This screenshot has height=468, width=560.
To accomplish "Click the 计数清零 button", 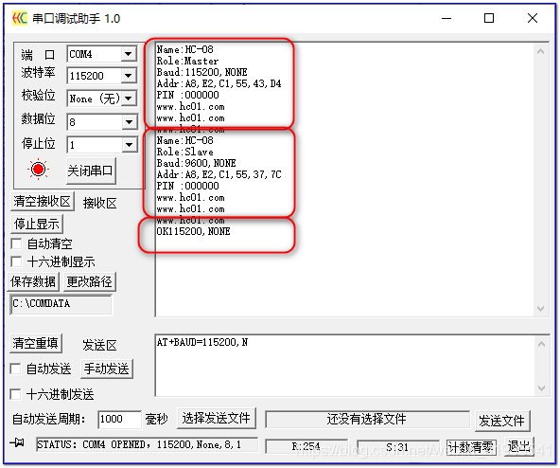I will (471, 447).
